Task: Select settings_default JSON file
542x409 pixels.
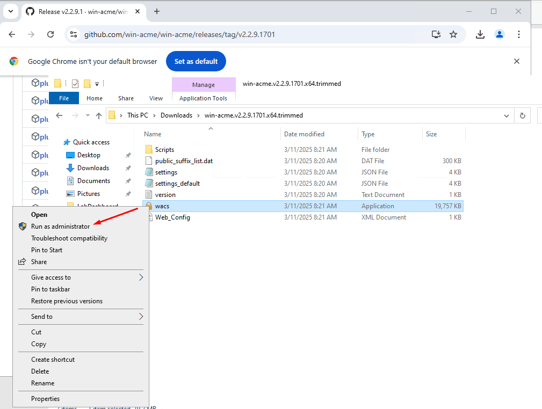Action: click(x=303, y=184)
